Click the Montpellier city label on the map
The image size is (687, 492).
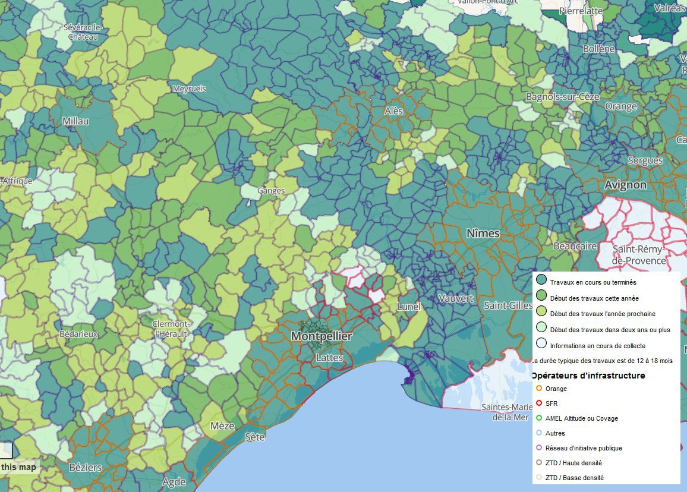click(322, 336)
